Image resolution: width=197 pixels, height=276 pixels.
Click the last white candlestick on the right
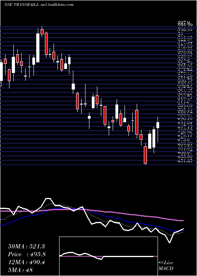pos(158,125)
